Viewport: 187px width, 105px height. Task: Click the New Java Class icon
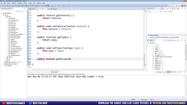(x=33, y=6)
